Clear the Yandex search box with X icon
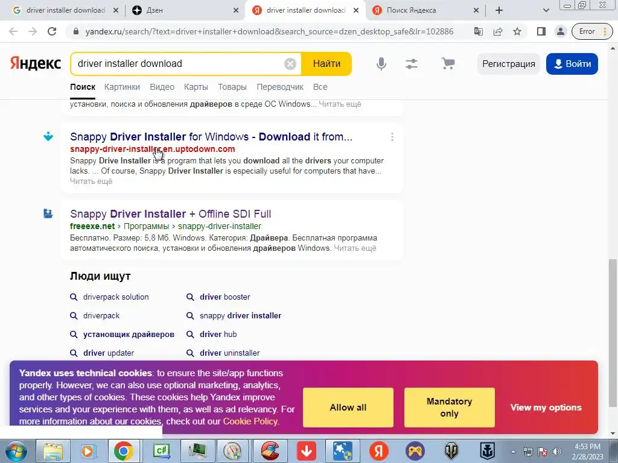 tap(290, 64)
